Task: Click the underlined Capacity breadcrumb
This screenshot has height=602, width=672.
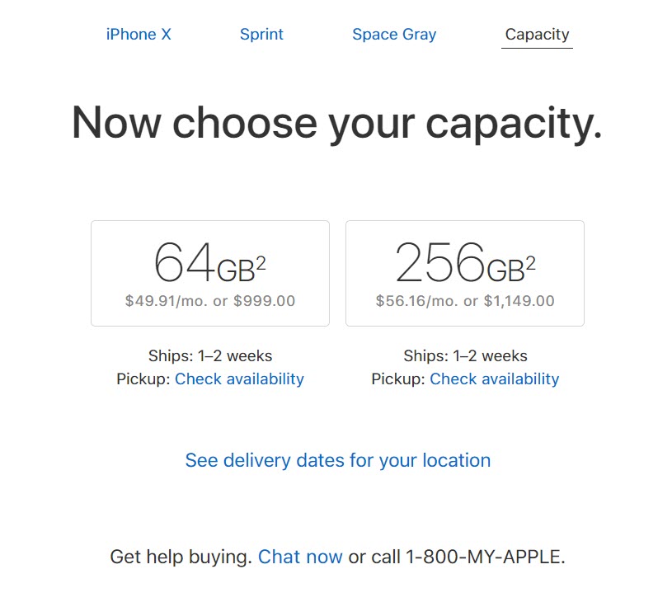Action: pyautogui.click(x=537, y=34)
